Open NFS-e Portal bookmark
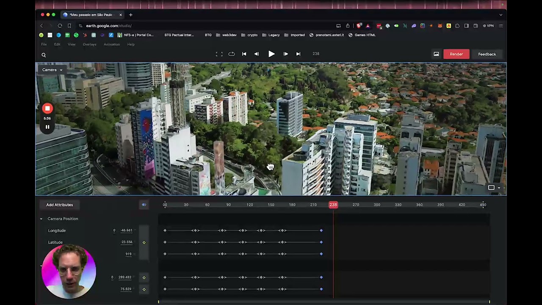The height and width of the screenshot is (305, 542). (135, 35)
